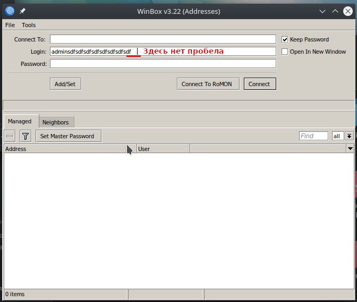Toggle the Keep Password checkbox
357x302 pixels.
tap(285, 39)
